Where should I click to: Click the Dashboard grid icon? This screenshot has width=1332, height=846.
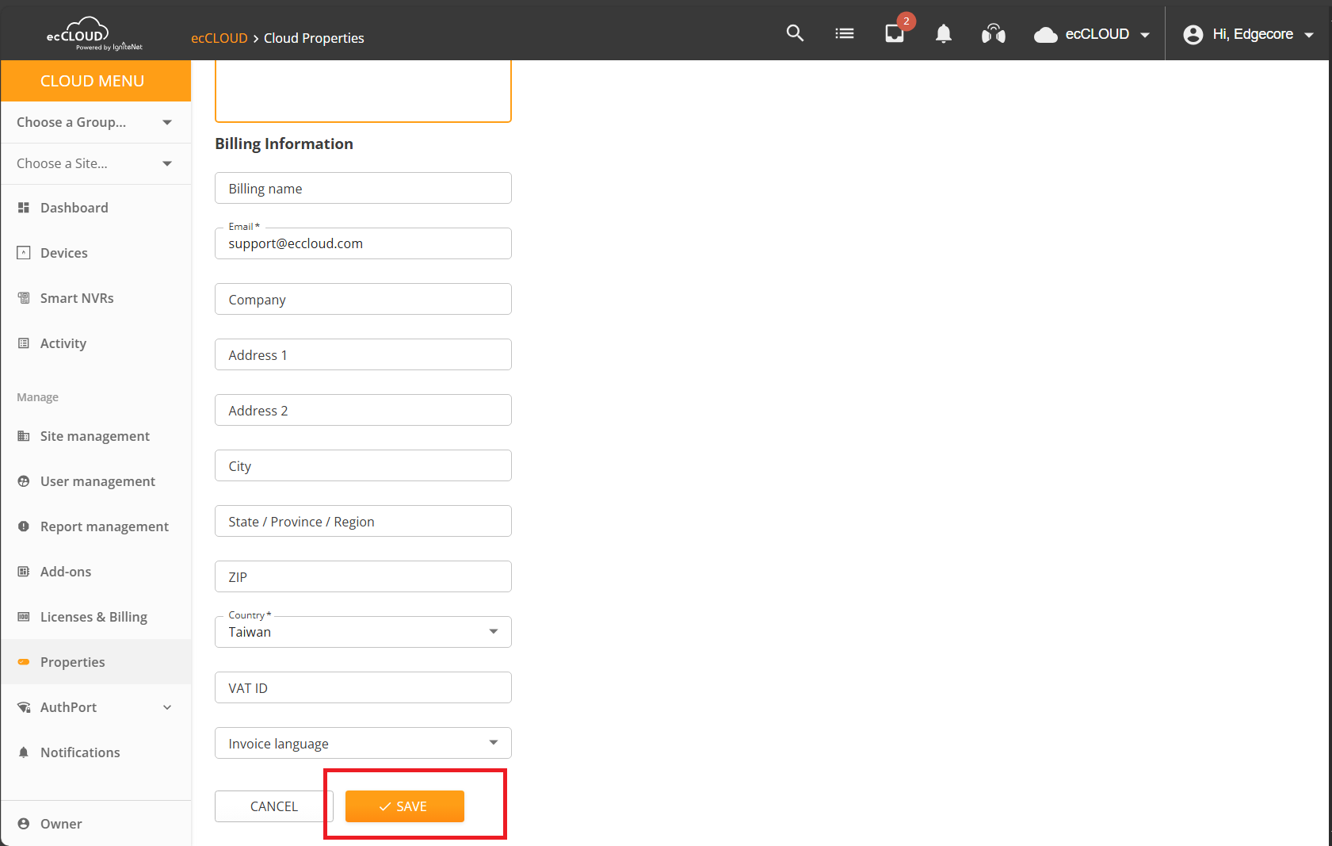click(x=24, y=208)
